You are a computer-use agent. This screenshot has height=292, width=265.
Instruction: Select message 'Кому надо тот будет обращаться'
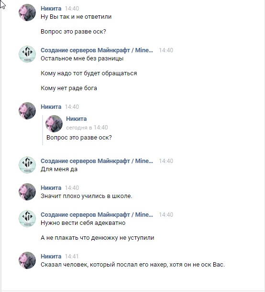click(89, 73)
